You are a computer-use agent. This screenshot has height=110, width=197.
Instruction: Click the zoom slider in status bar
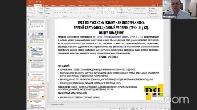pyautogui.click(x=155, y=109)
